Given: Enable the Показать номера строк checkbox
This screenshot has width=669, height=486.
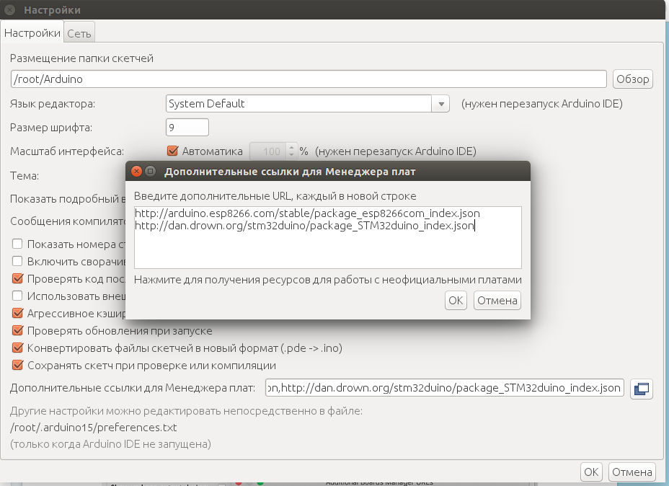Looking at the screenshot, I should tap(17, 244).
